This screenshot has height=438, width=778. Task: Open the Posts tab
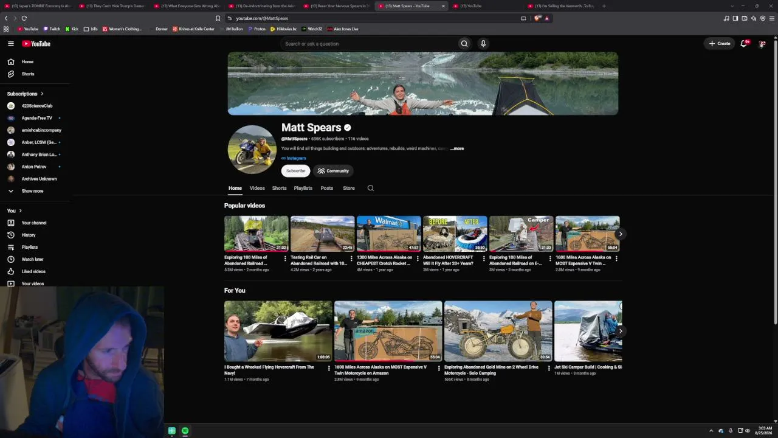327,188
